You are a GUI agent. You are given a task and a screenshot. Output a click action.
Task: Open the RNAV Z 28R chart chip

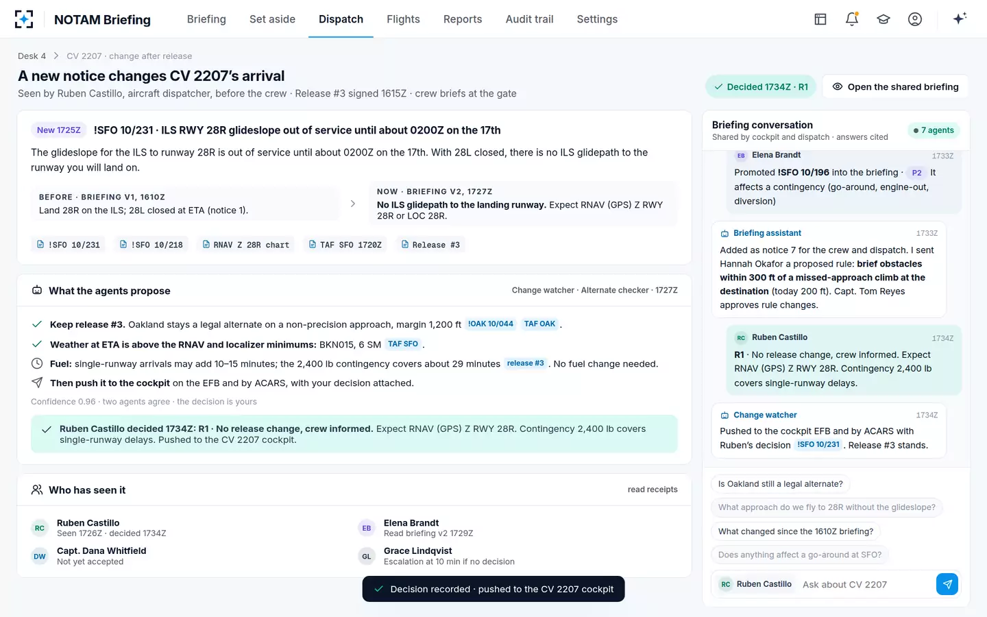click(246, 245)
